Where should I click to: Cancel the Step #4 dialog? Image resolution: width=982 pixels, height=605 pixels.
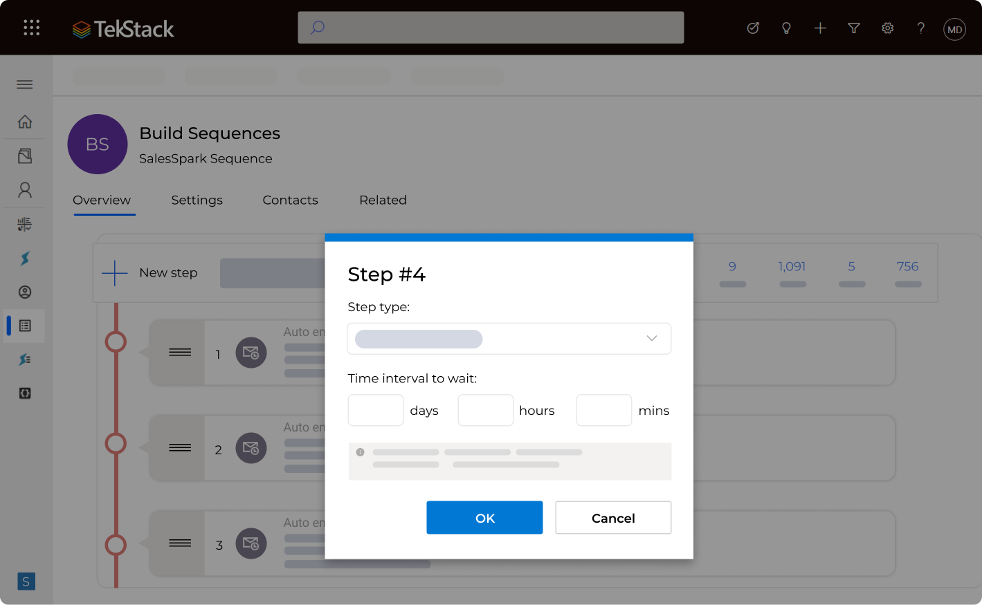[612, 517]
